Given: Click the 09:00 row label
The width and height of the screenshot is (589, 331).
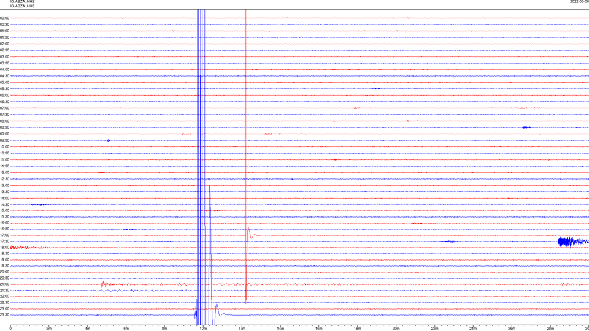Looking at the screenshot, I should pos(4,134).
